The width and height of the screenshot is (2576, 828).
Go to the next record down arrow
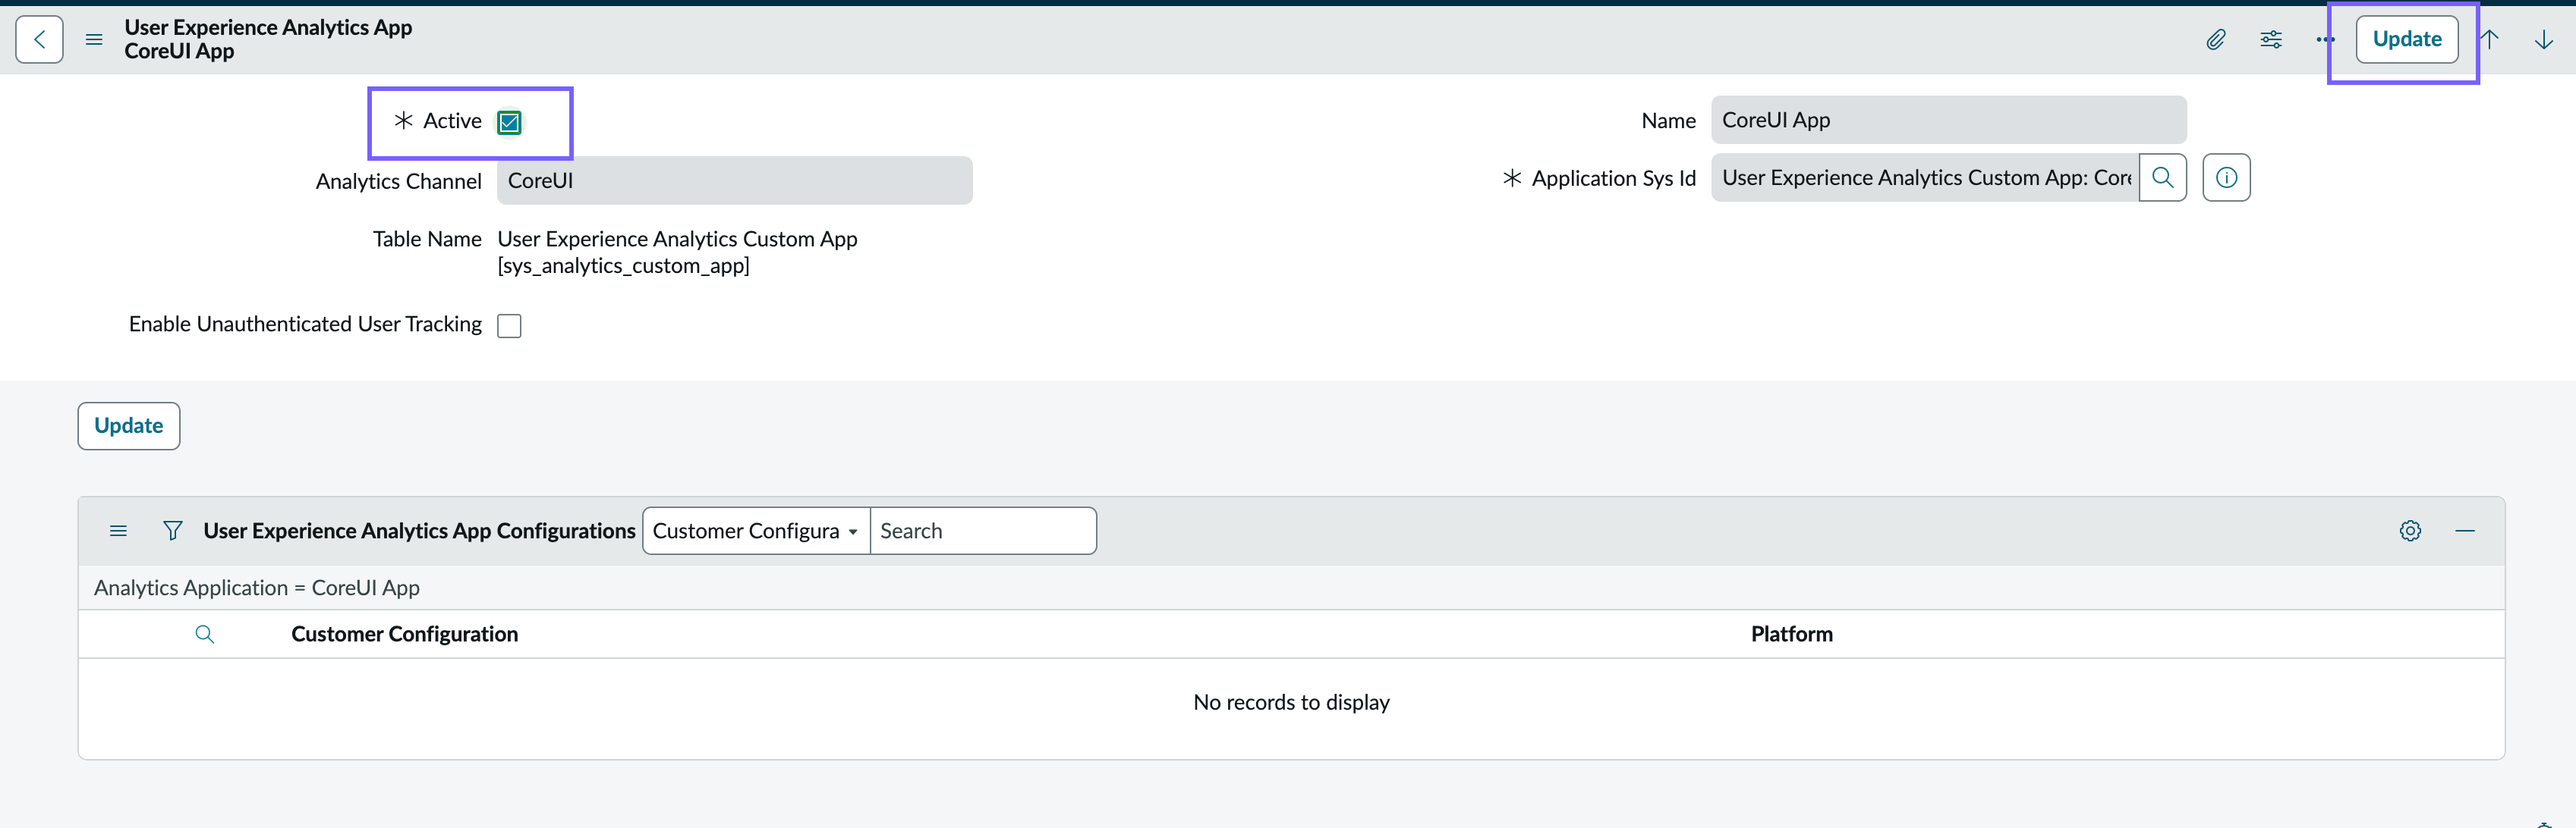click(2544, 39)
